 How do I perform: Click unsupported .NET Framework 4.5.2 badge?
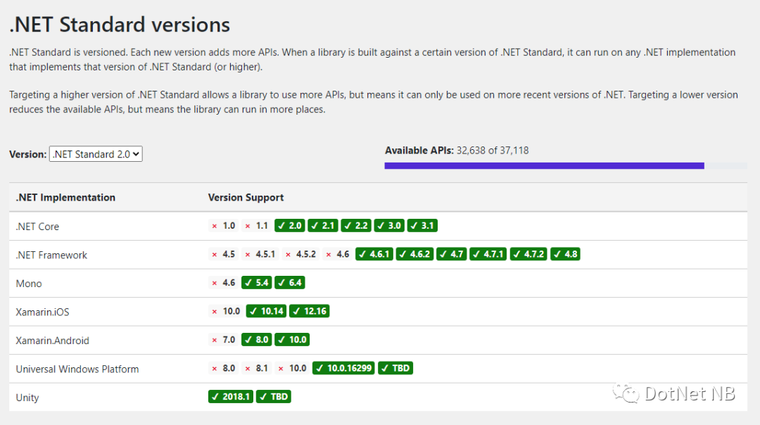tap(300, 254)
